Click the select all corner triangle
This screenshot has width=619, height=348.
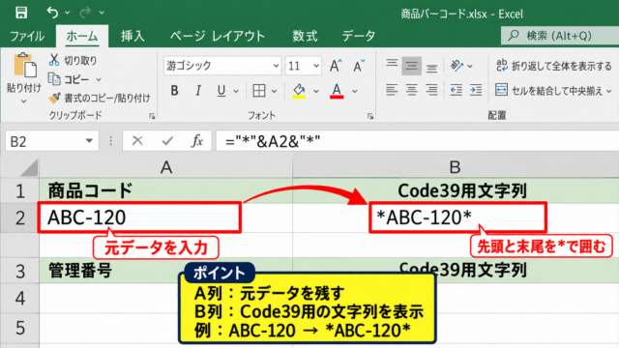[28, 167]
